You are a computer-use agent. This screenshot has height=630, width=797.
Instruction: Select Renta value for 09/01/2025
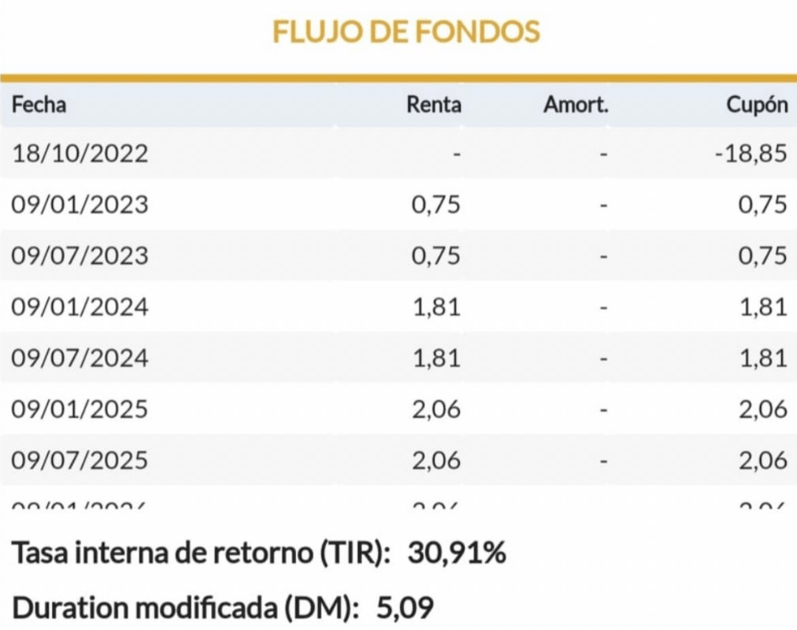click(x=436, y=409)
